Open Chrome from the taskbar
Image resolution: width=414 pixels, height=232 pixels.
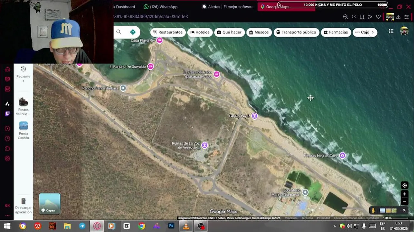[x=142, y=226]
